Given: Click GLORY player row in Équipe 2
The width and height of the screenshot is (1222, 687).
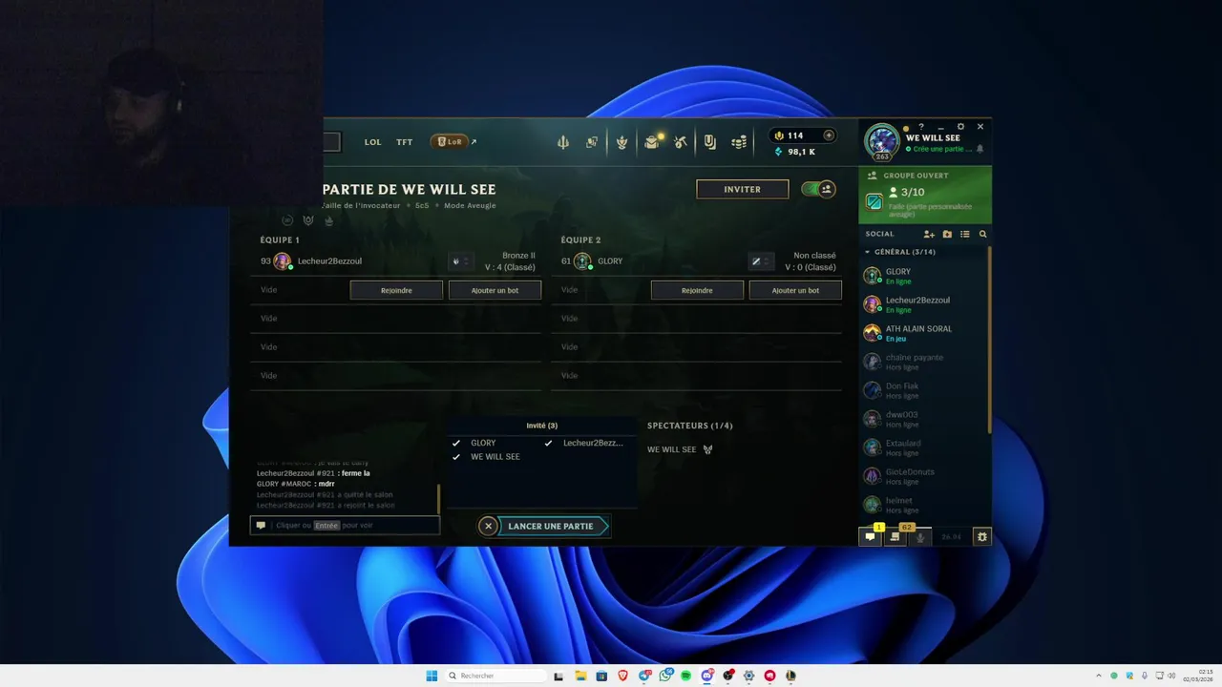Looking at the screenshot, I should [x=697, y=261].
